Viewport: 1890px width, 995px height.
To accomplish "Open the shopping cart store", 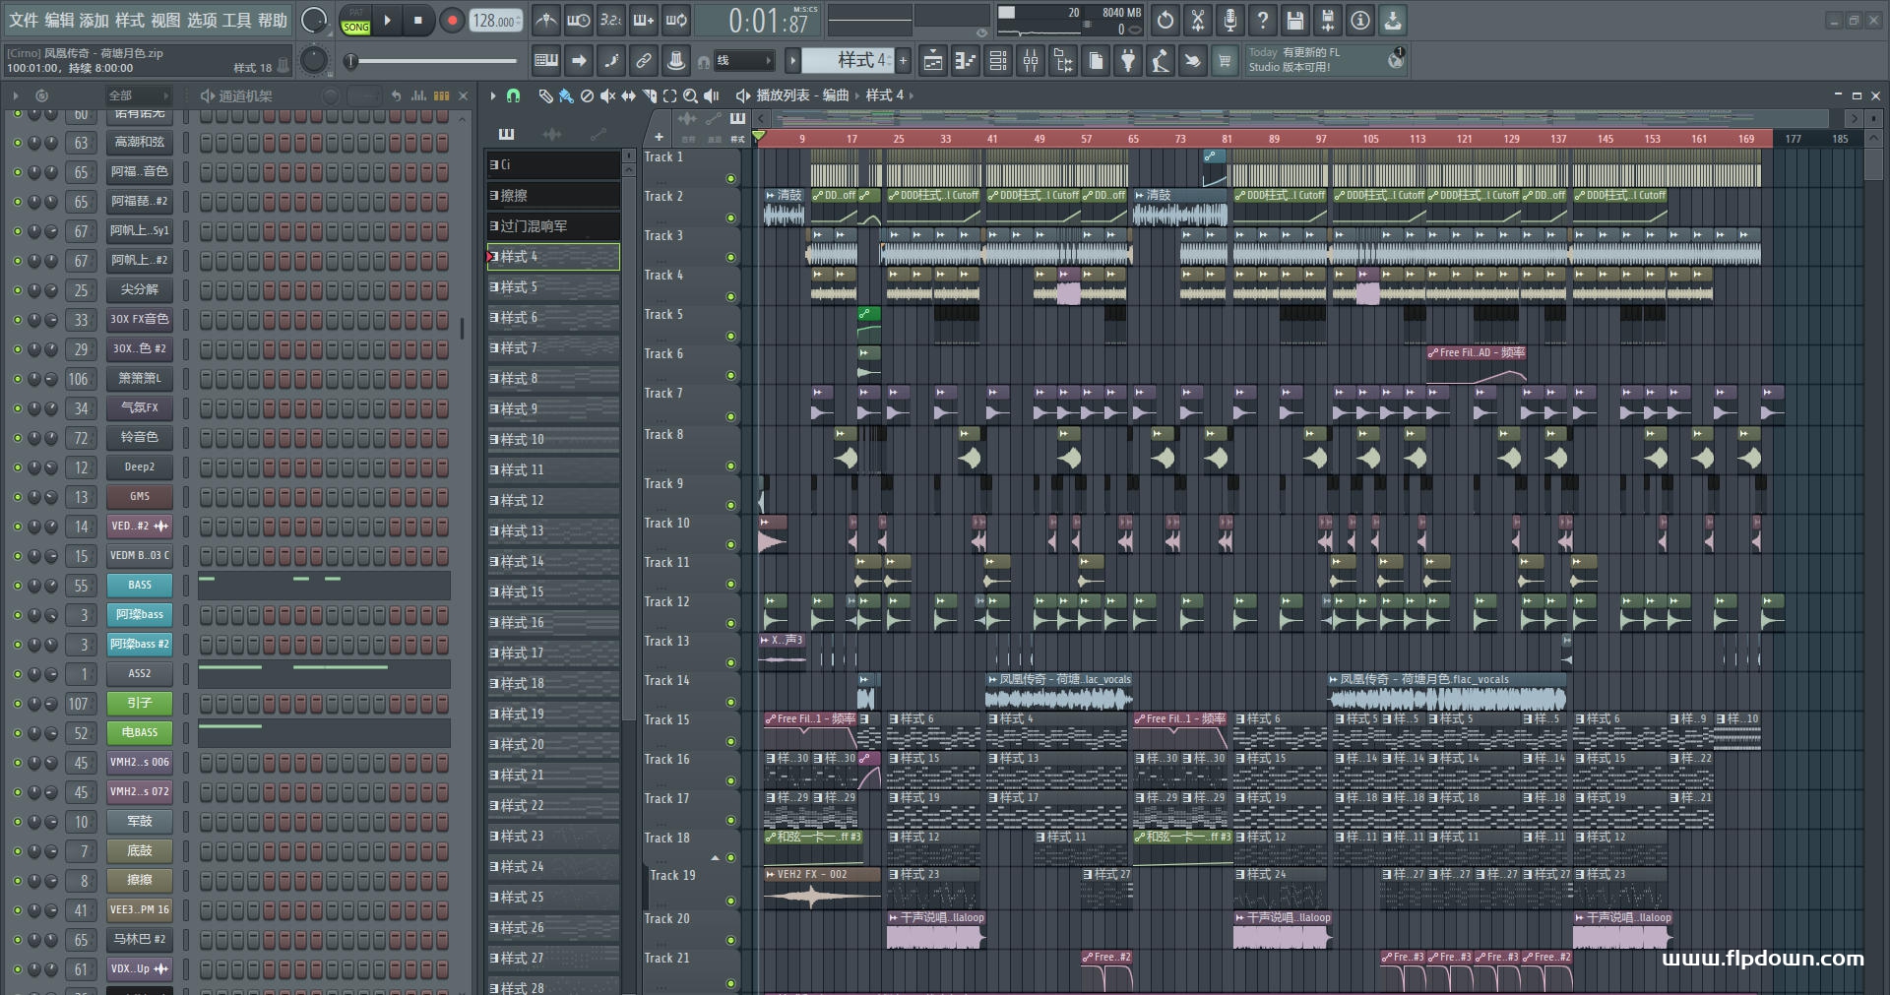I will (x=1225, y=62).
